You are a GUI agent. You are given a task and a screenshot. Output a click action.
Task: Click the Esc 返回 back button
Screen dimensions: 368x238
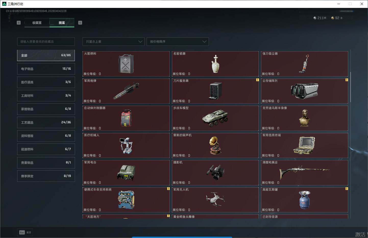tap(25, 232)
